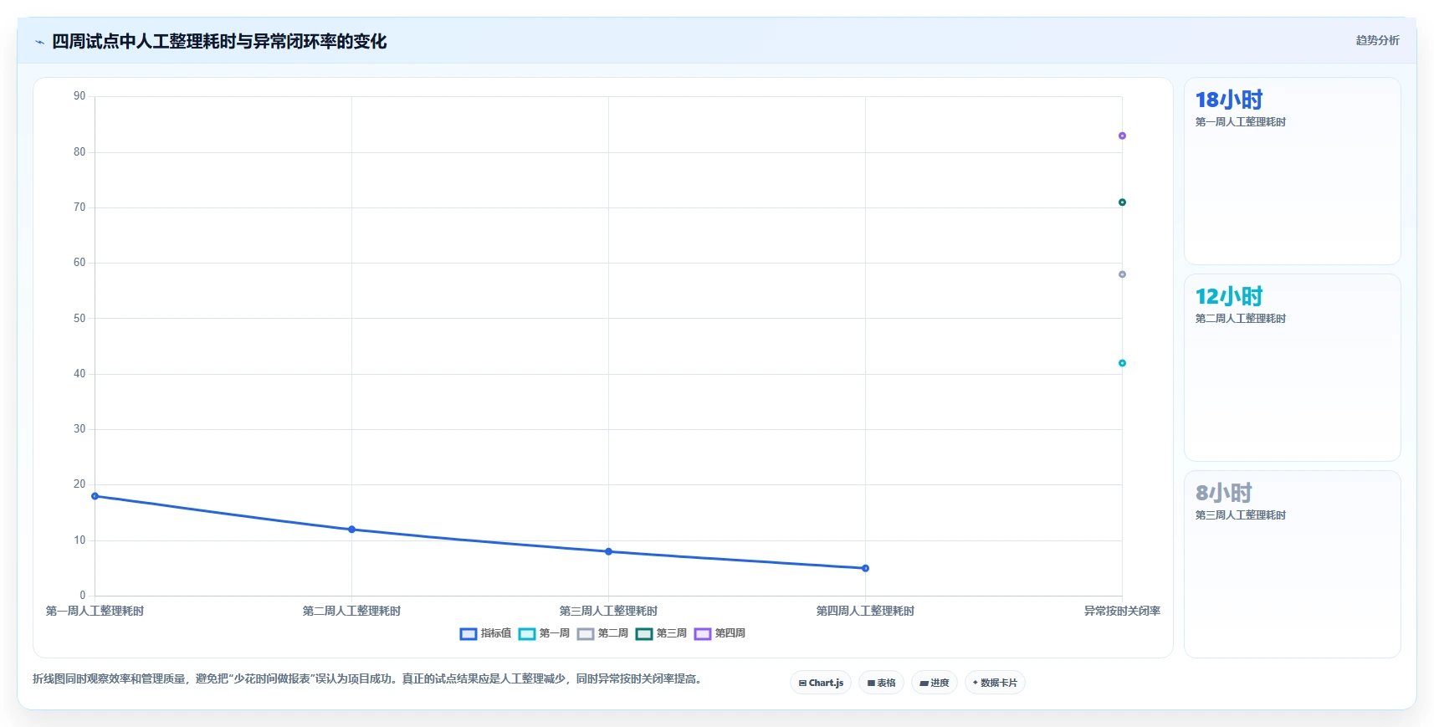The width and height of the screenshot is (1434, 727).
Task: Click the 进度 tag chip
Action: pyautogui.click(x=934, y=683)
